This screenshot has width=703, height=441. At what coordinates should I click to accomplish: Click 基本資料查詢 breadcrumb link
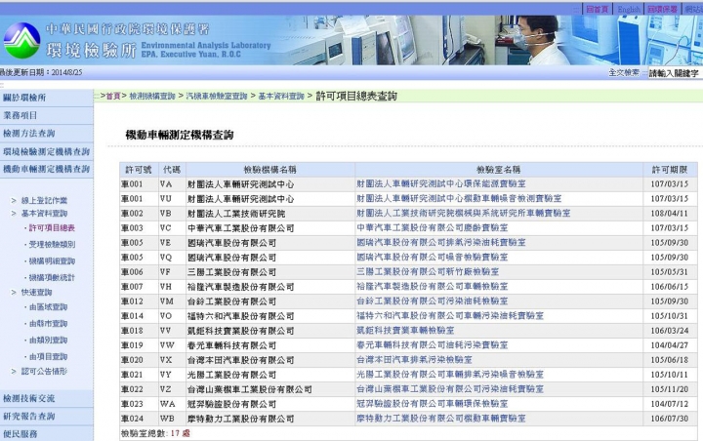[x=281, y=97]
